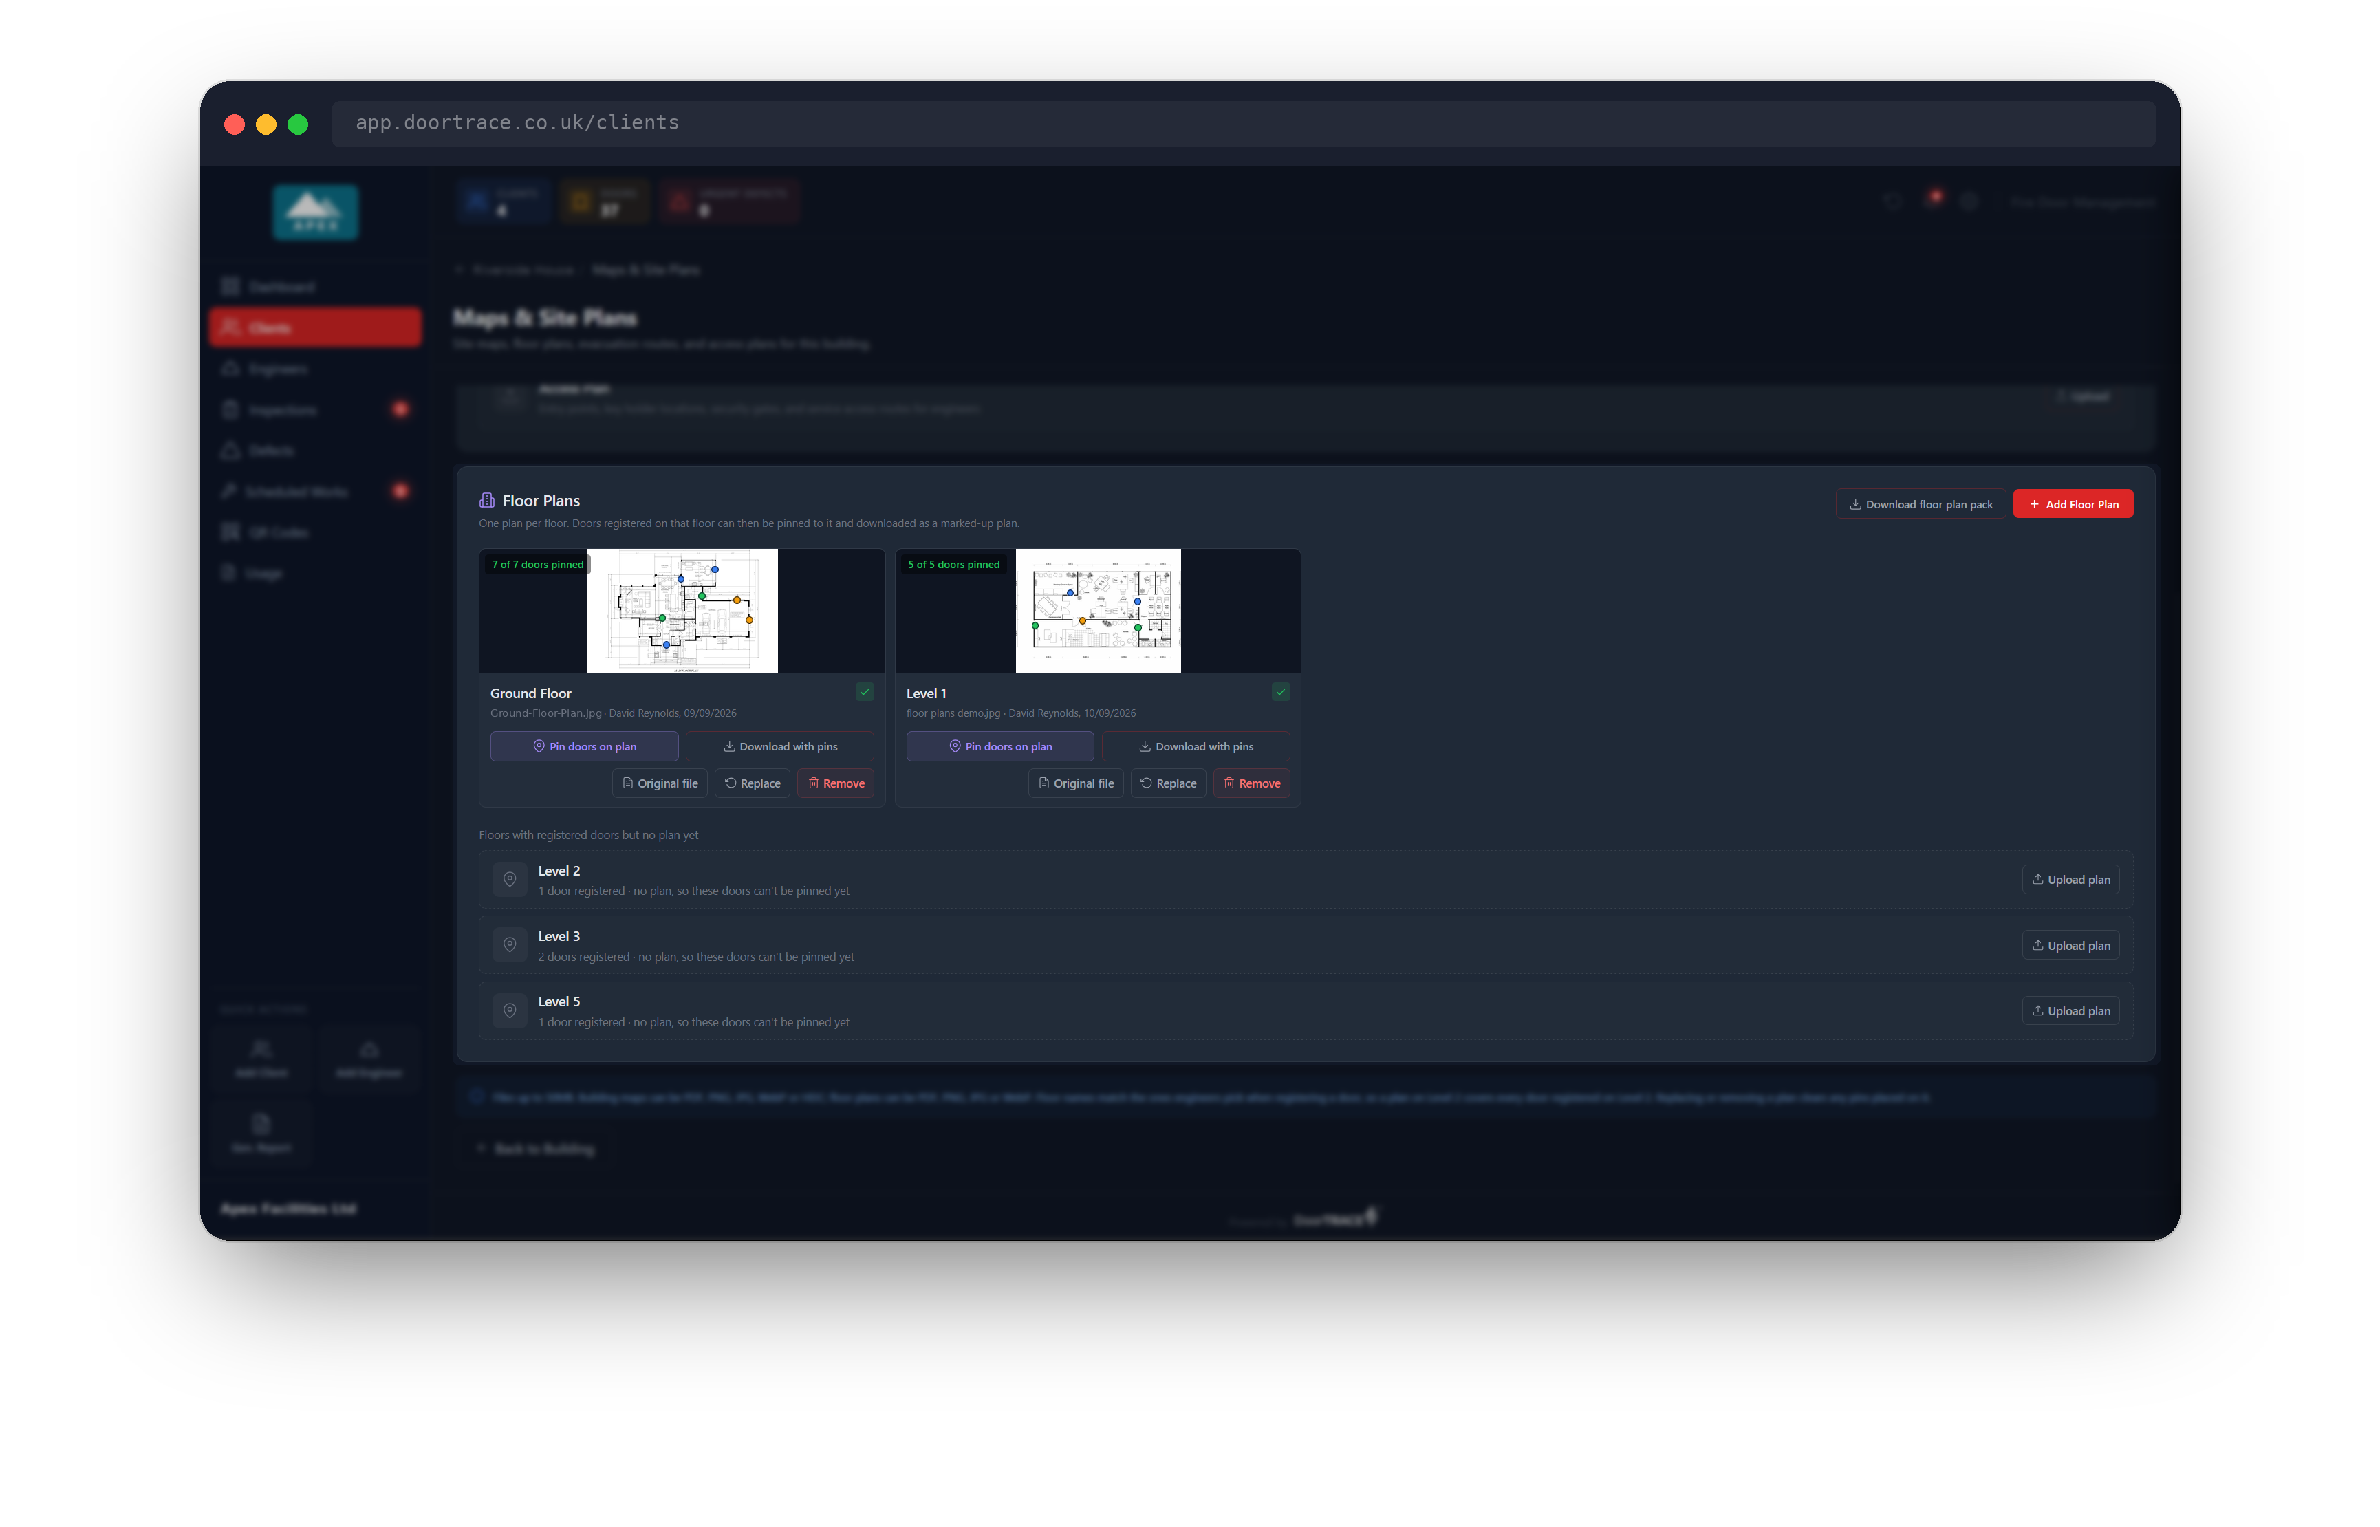
Task: Click the 'Level 1' plan title
Action: [927, 694]
